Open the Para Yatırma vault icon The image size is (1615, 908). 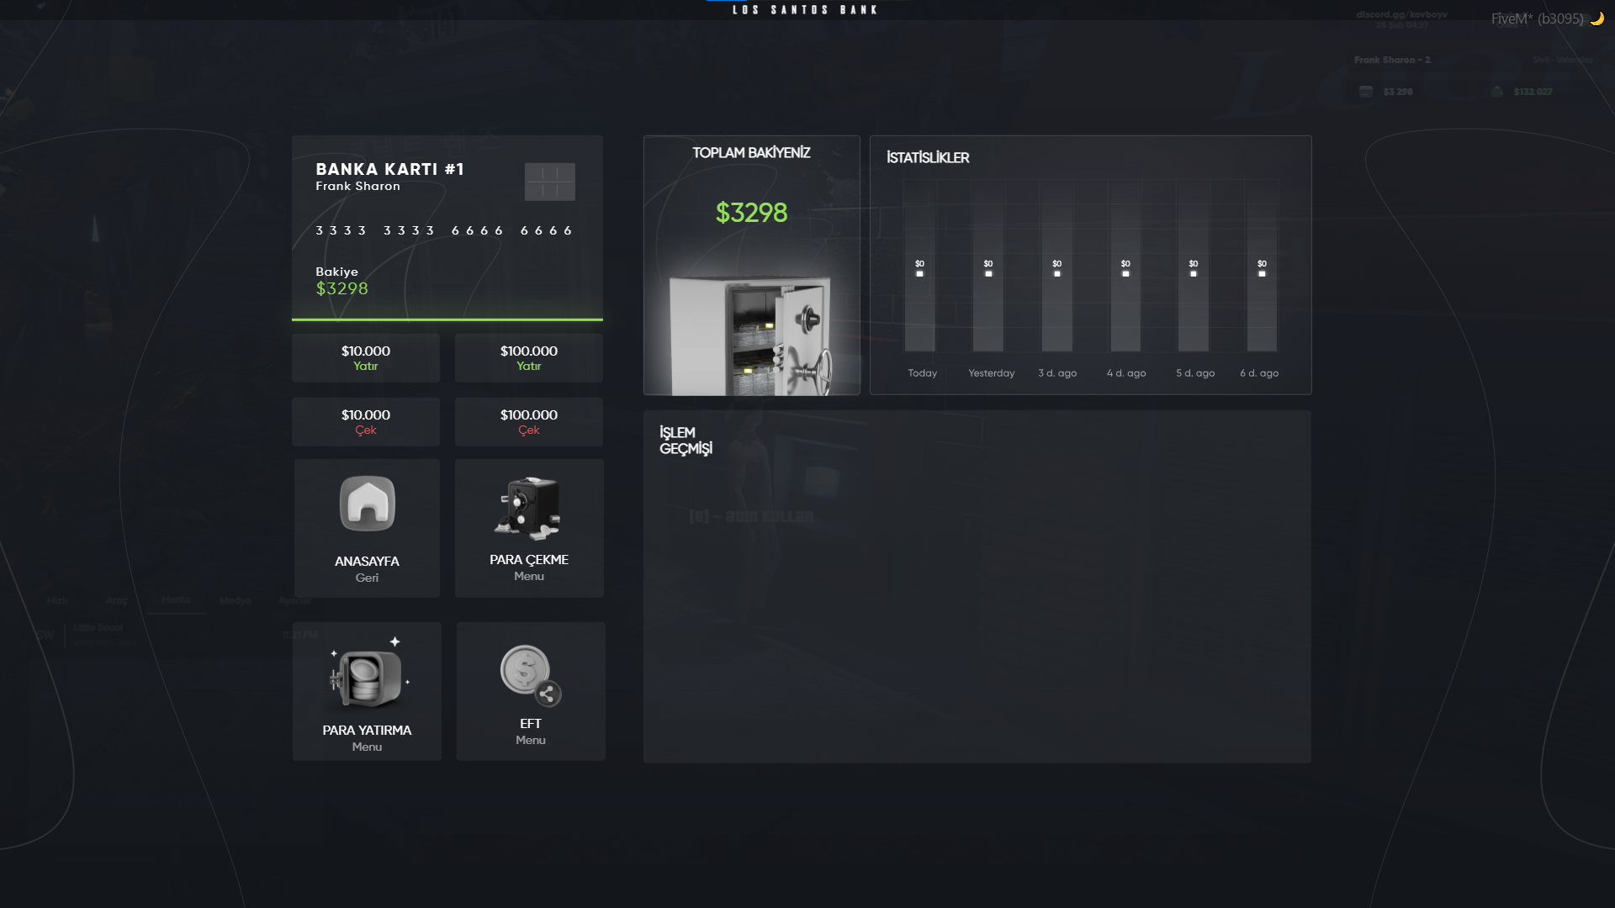coord(368,674)
